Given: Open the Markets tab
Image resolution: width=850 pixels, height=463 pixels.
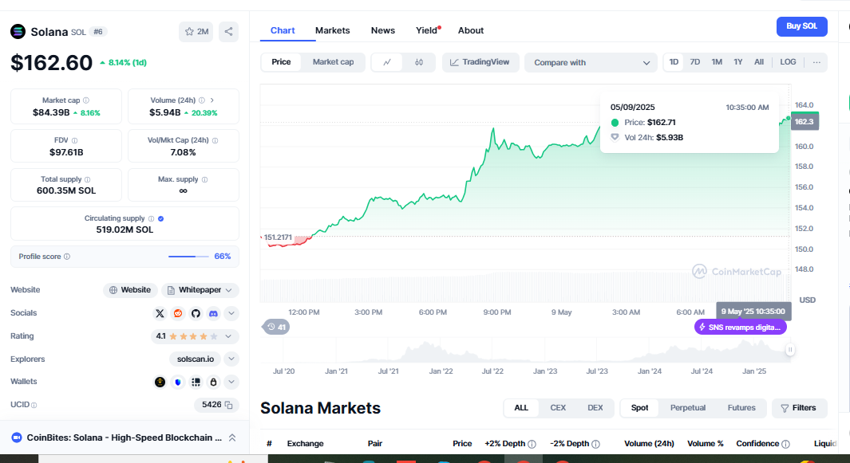Looking at the screenshot, I should (332, 30).
